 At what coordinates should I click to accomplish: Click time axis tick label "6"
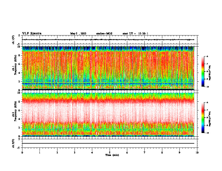tap(127, 153)
